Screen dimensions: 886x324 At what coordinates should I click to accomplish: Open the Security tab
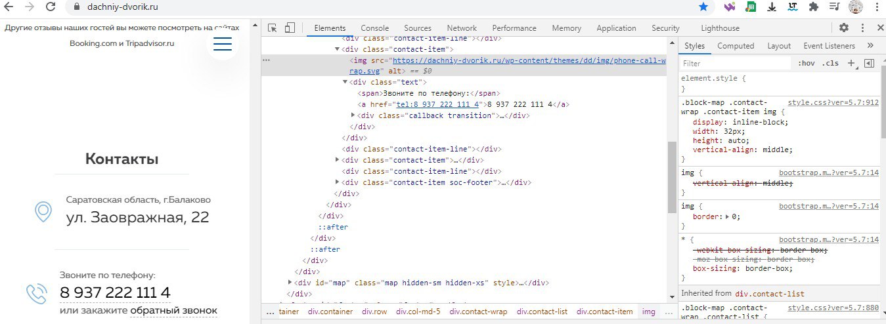tap(665, 28)
